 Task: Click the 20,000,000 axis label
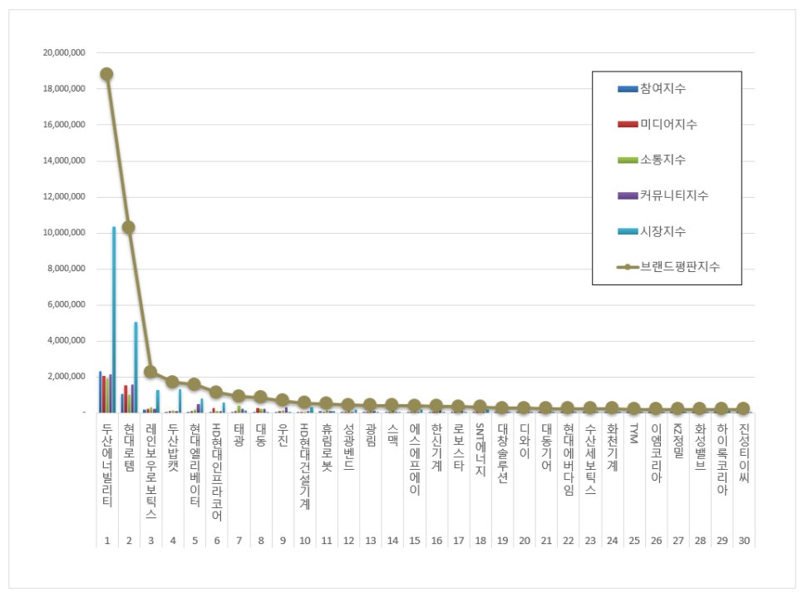pos(64,52)
